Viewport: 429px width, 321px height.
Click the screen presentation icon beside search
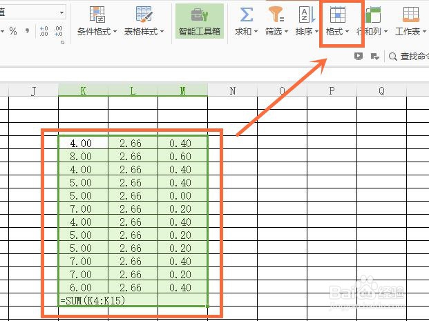coord(359,57)
